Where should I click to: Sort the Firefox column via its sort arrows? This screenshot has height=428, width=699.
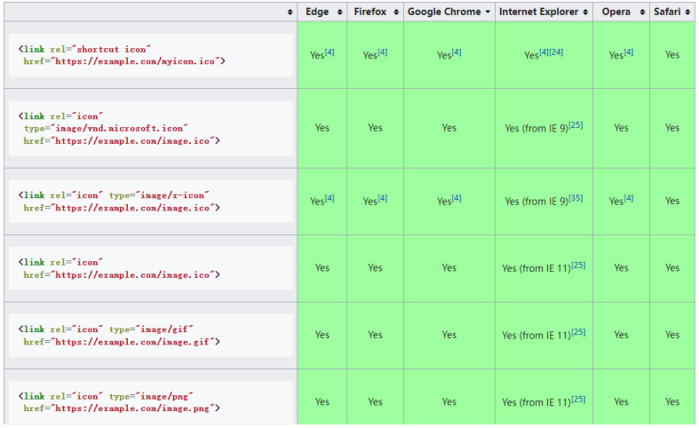click(x=396, y=12)
